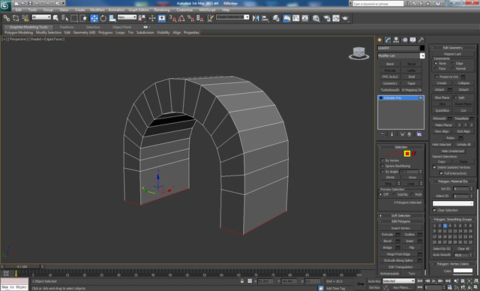Collapse the Edit Polygons rollout
The image size is (480, 291).
[400, 221]
